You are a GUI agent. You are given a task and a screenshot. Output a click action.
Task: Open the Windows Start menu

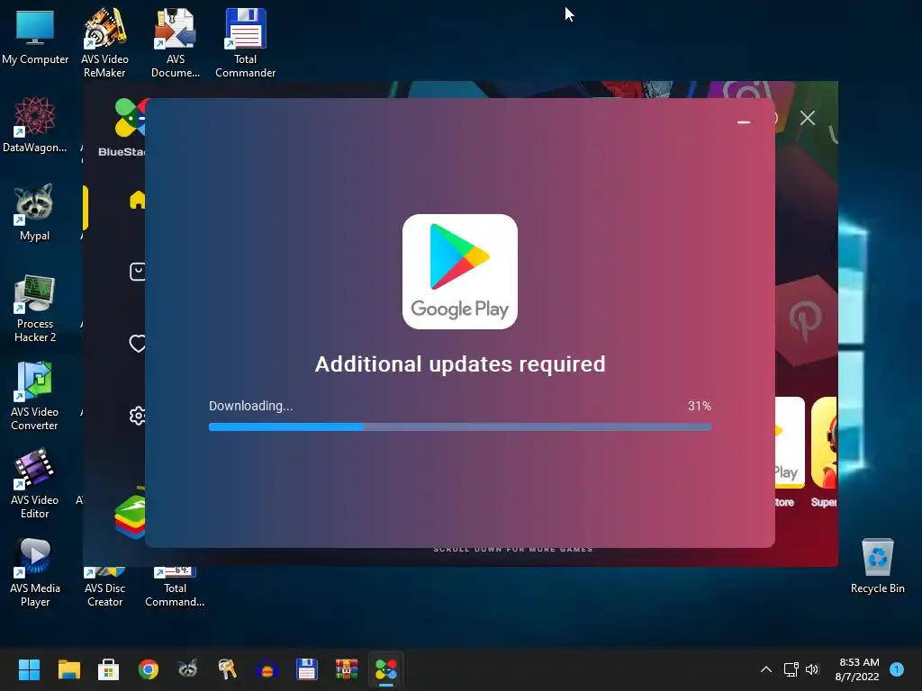coord(29,669)
